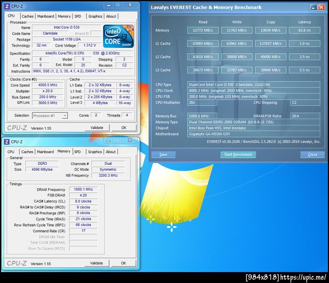Click L3 Cache Latency value 3.5 ns
The width and height of the screenshot is (329, 283).
[x=304, y=70]
